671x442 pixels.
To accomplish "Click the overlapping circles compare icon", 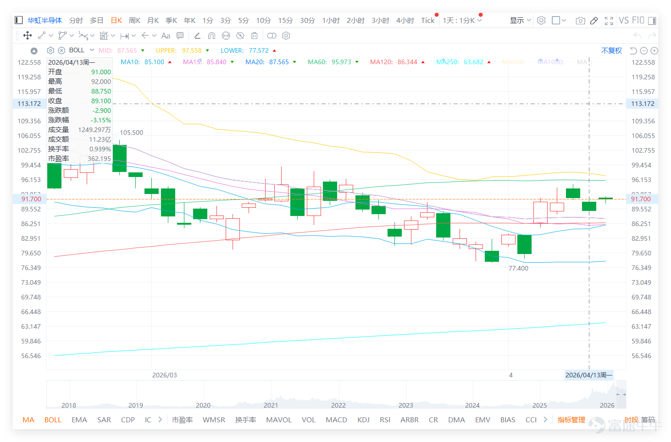I will [272, 35].
